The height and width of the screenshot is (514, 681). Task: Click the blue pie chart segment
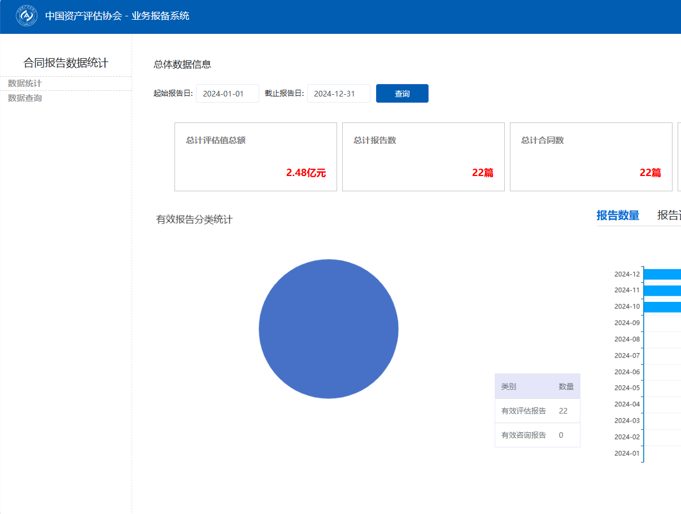[x=329, y=329]
